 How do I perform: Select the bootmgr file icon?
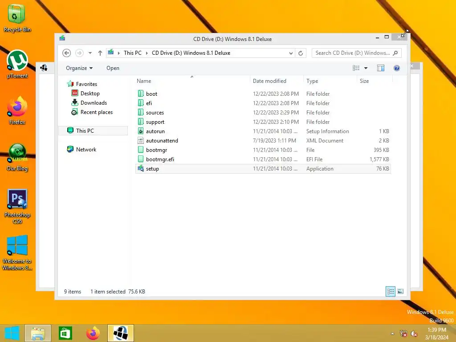point(141,150)
